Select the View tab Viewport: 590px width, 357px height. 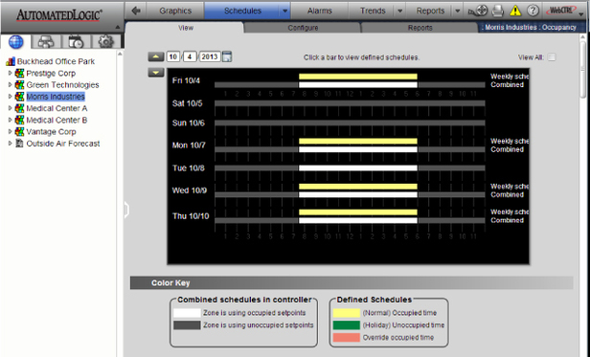[186, 28]
